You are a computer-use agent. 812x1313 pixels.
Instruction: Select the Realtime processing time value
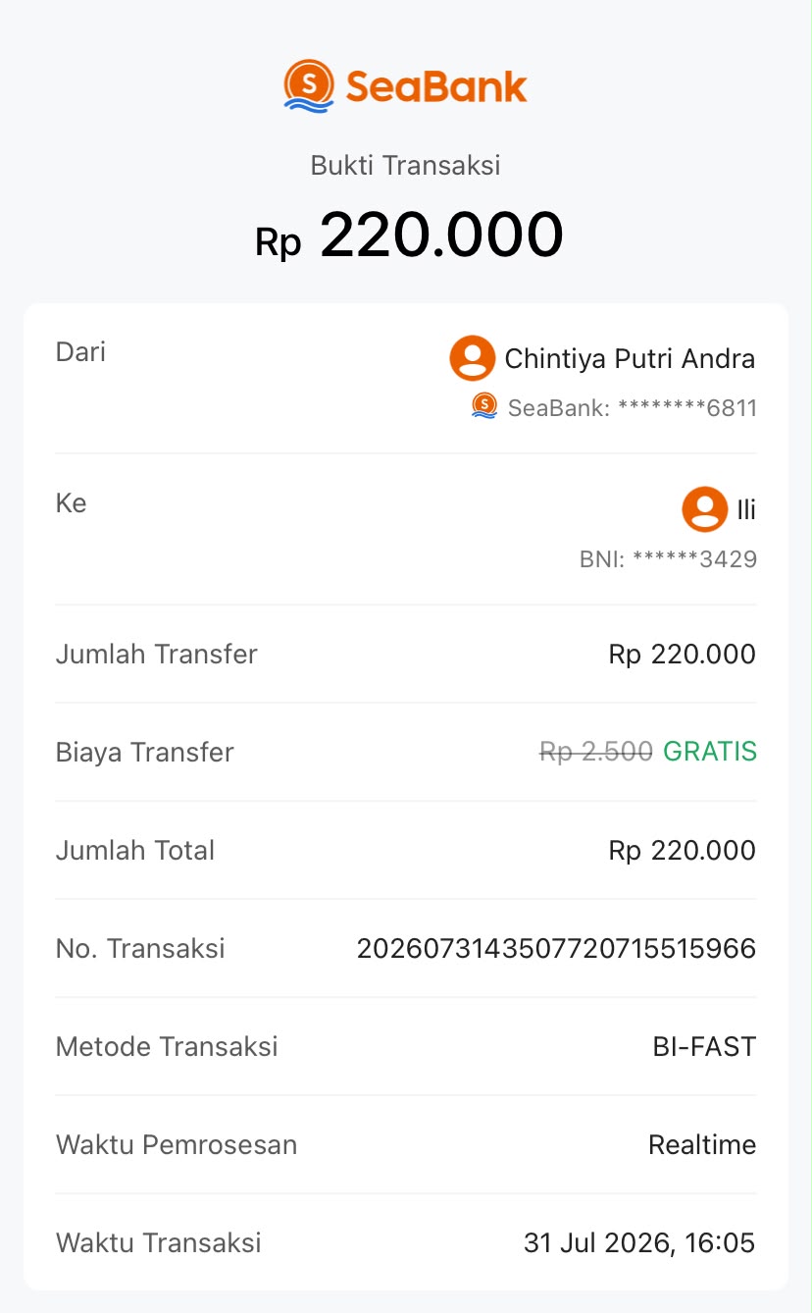(x=702, y=1144)
